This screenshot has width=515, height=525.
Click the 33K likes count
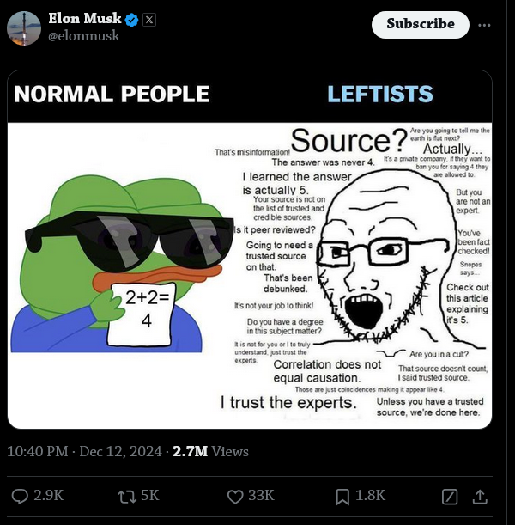[x=261, y=496]
